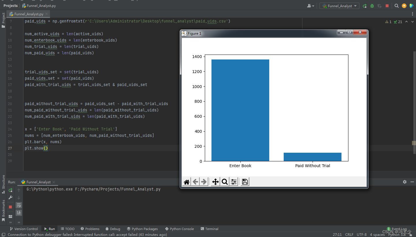This screenshot has width=416, height=237.
Task: Open the Funnel_Analyst run configuration dropdown
Action: [x=339, y=6]
